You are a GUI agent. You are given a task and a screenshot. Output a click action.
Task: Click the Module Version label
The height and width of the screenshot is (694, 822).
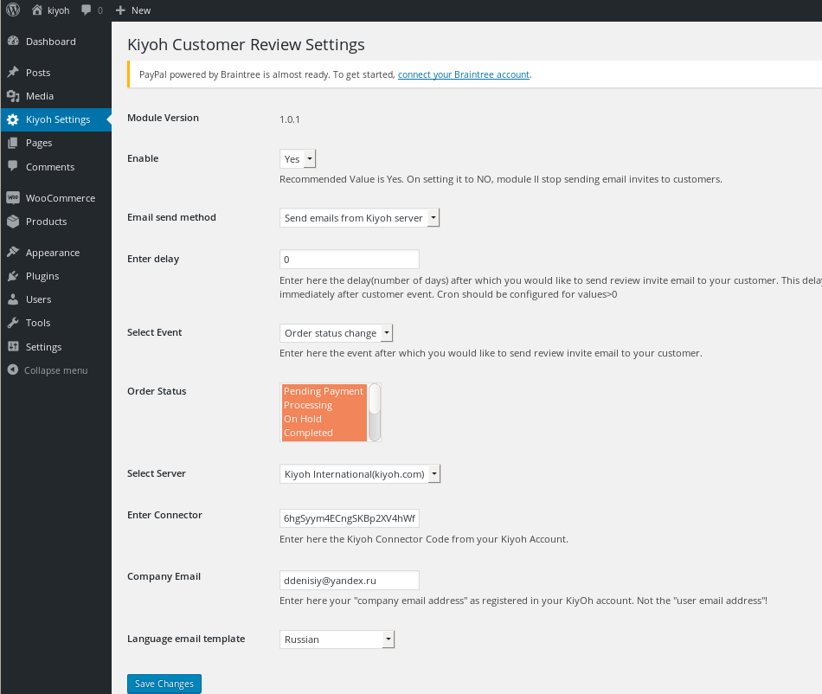(x=163, y=118)
